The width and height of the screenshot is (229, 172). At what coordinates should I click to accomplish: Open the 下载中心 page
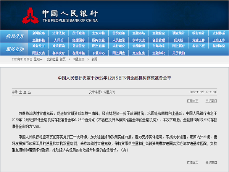98,53
